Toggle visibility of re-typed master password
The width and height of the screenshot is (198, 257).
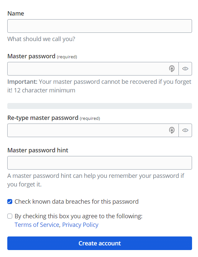click(185, 130)
